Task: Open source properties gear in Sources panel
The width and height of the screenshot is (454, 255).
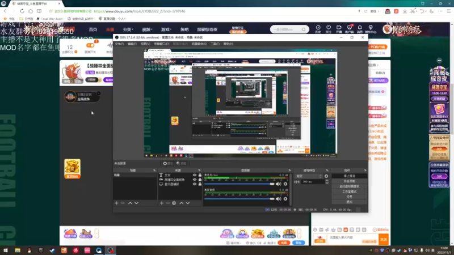Action: coord(174,203)
